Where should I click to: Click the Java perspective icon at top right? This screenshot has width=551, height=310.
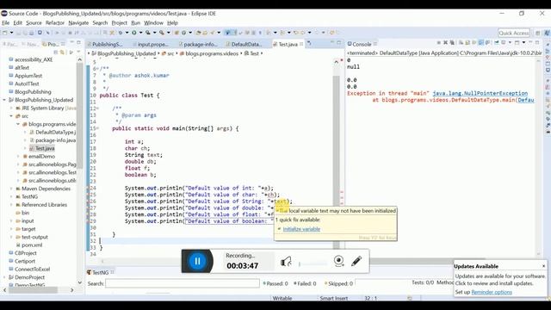[x=547, y=33]
